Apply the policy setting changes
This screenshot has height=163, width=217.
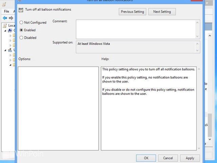pos(190,158)
